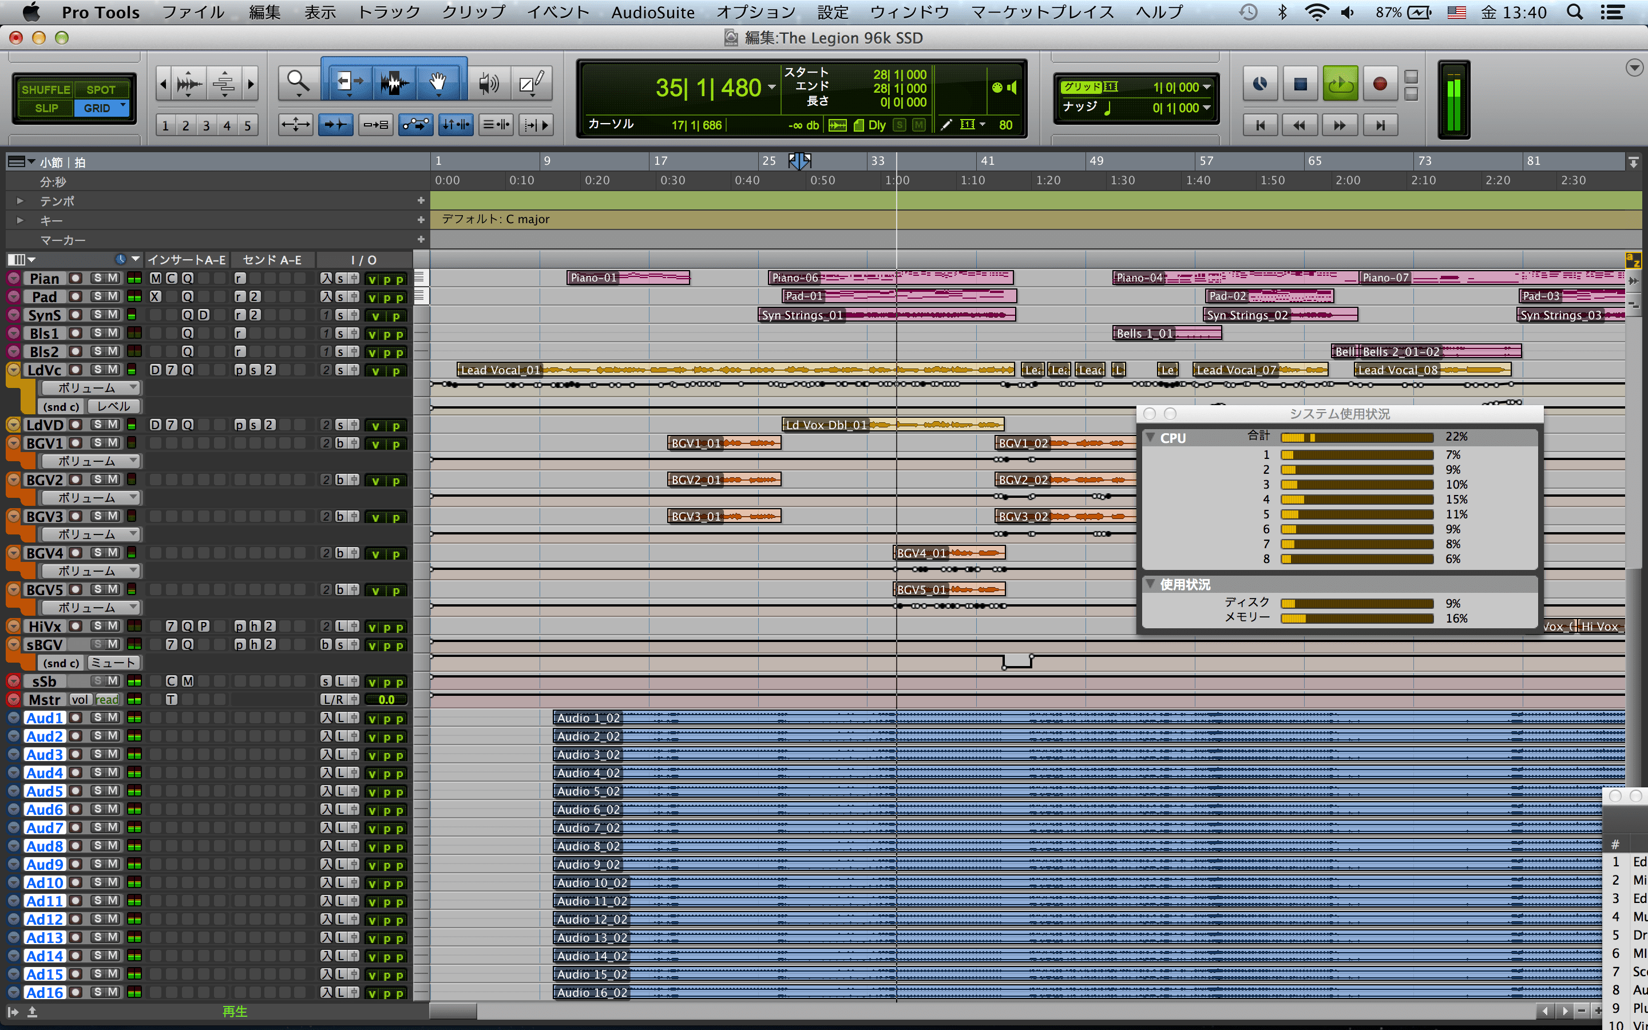Click horizontal scrollbar at bottom
This screenshot has width=1648, height=1030.
(453, 1011)
